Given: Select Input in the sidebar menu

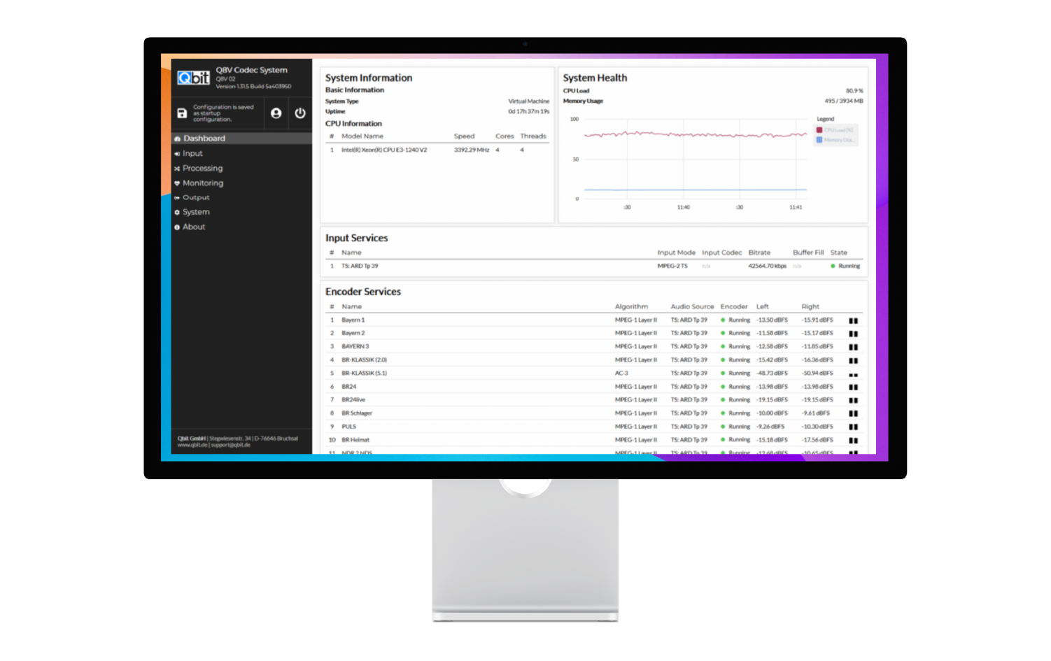Looking at the screenshot, I should 192,153.
